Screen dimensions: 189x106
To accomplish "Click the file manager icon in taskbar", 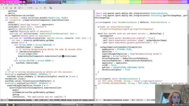I will [7, 105].
